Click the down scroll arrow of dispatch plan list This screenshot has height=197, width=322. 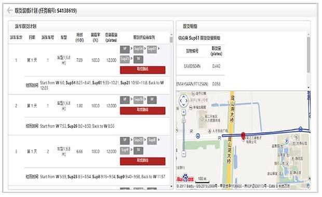click(x=171, y=186)
